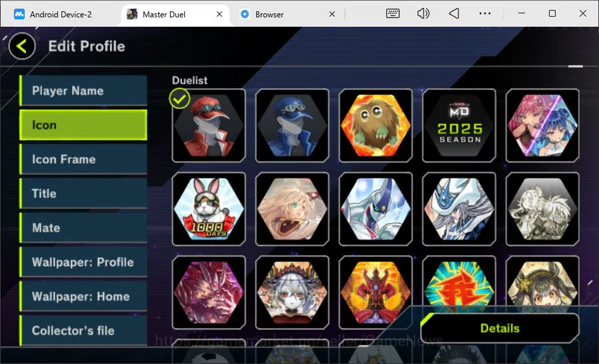This screenshot has width=599, height=364.
Task: Open Wallpaper: Profile settings
Action: (x=83, y=262)
